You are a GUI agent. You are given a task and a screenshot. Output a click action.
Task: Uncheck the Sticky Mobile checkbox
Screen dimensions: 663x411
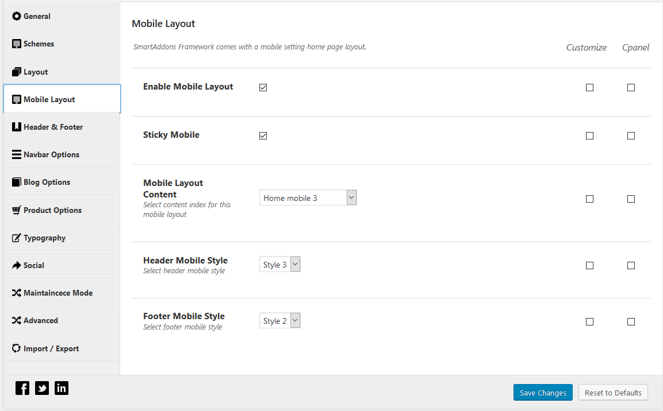point(263,136)
